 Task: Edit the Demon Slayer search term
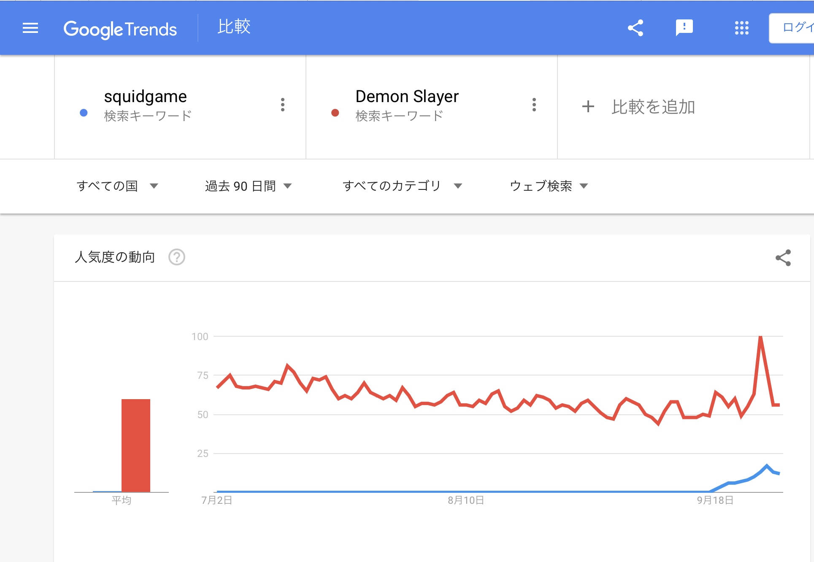pyautogui.click(x=407, y=97)
